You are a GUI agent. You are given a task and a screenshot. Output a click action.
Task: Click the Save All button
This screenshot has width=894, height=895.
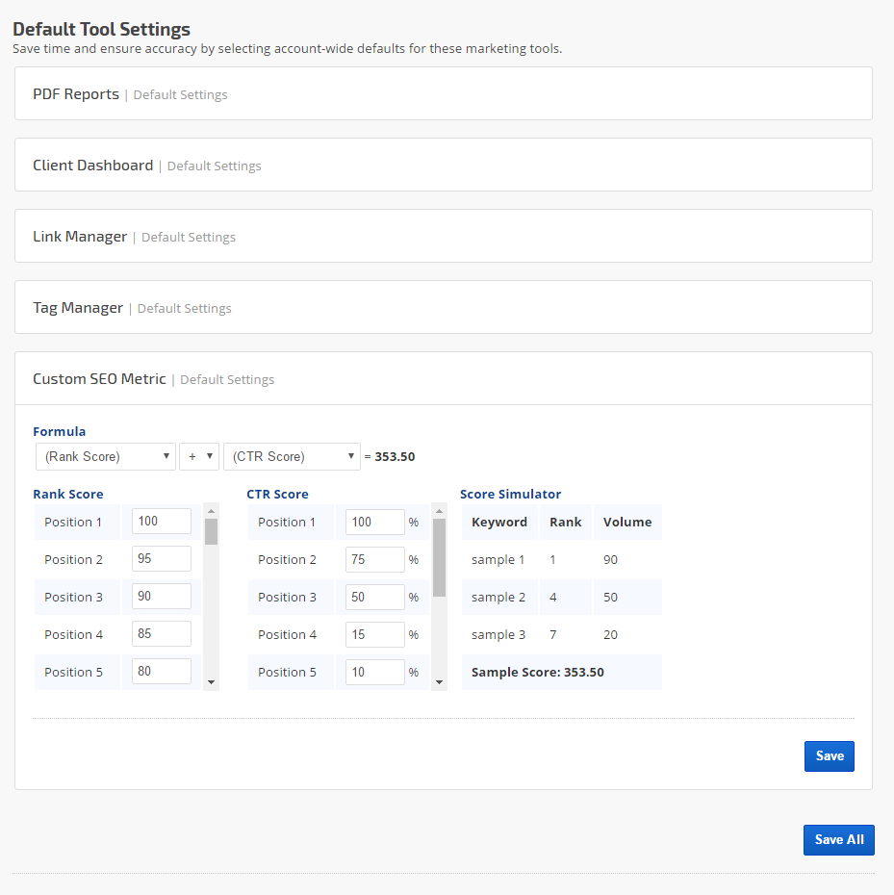(x=838, y=839)
